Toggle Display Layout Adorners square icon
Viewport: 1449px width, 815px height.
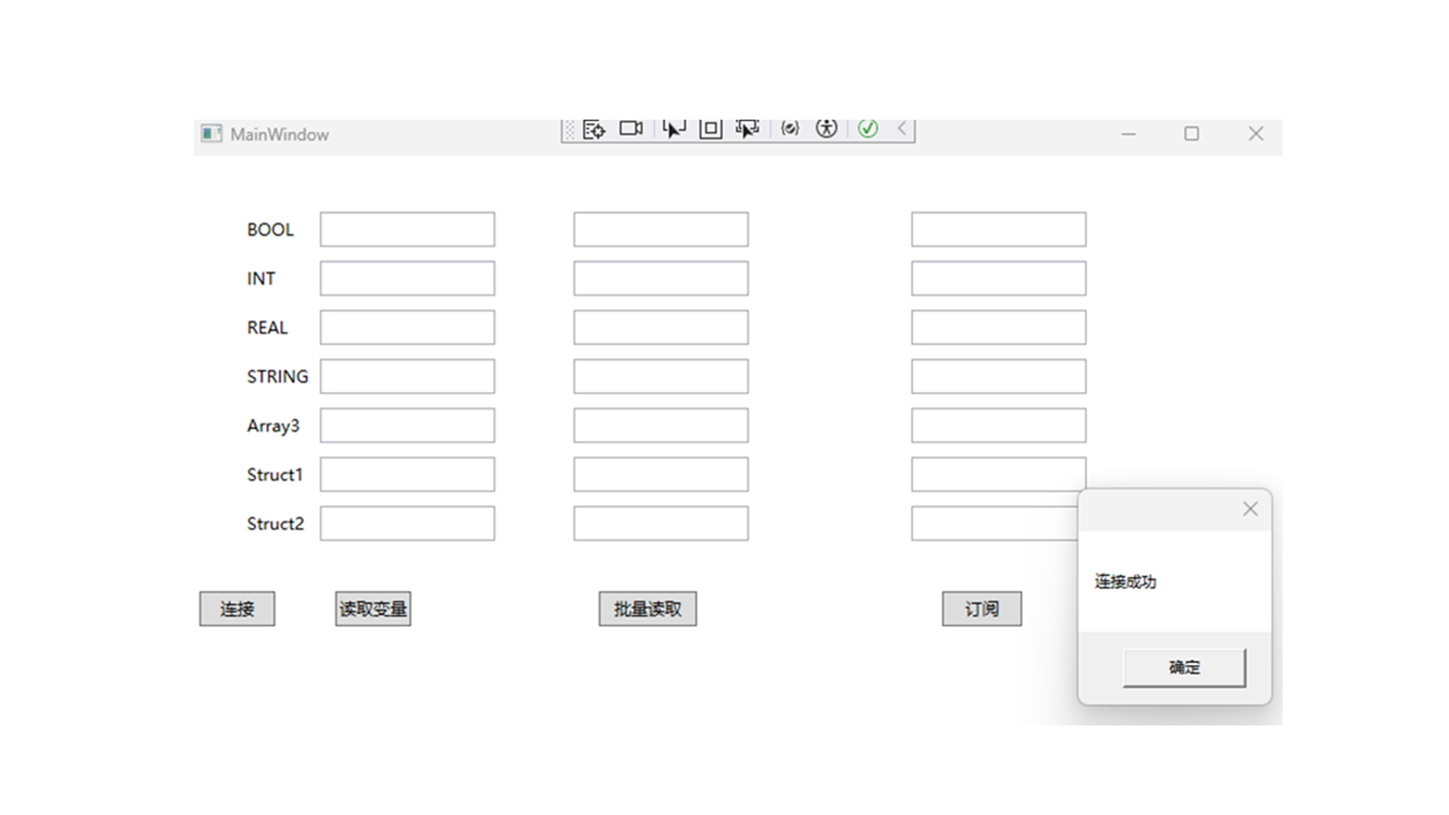(710, 129)
